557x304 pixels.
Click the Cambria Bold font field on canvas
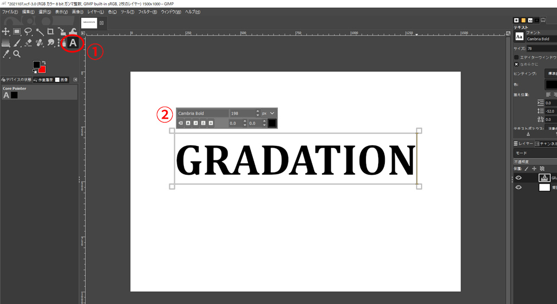[x=203, y=113]
